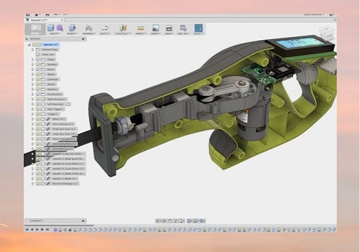Screen dimensions: 360x252
Task: Click the link icon of Motor component
Action: coord(48,119)
